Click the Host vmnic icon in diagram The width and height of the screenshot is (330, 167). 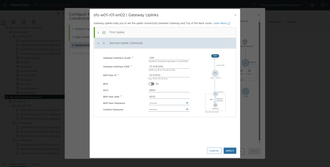click(215, 73)
